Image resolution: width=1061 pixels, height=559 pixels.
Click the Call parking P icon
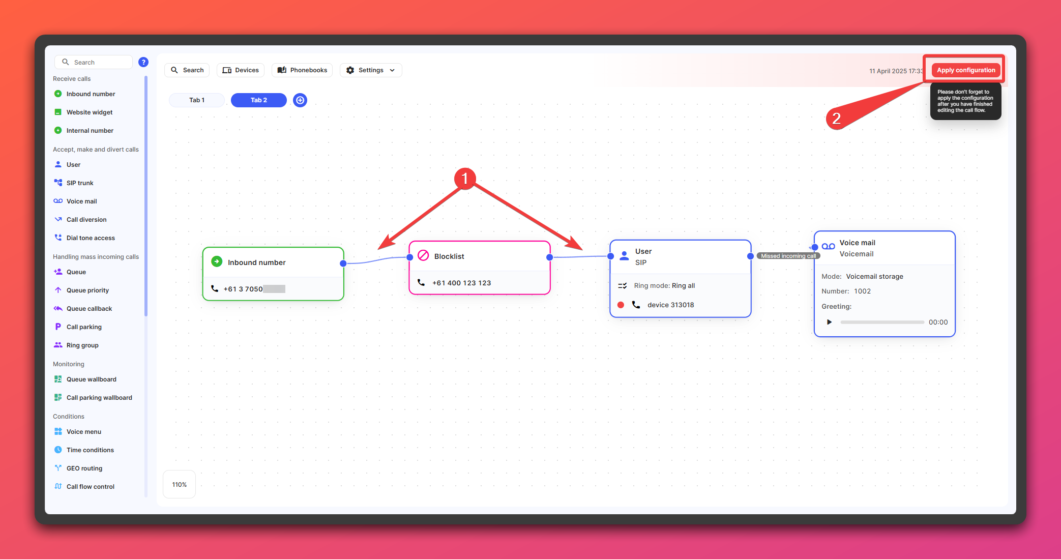click(x=58, y=327)
